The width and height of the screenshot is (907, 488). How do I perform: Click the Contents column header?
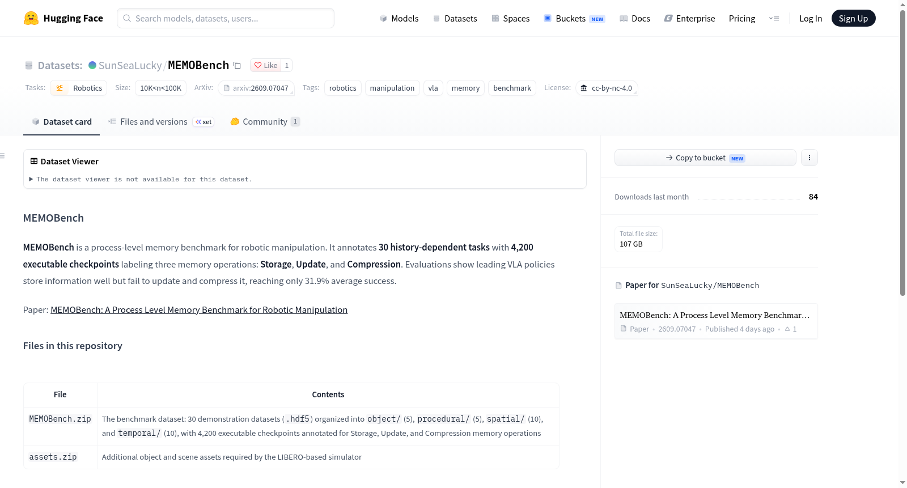tap(328, 394)
